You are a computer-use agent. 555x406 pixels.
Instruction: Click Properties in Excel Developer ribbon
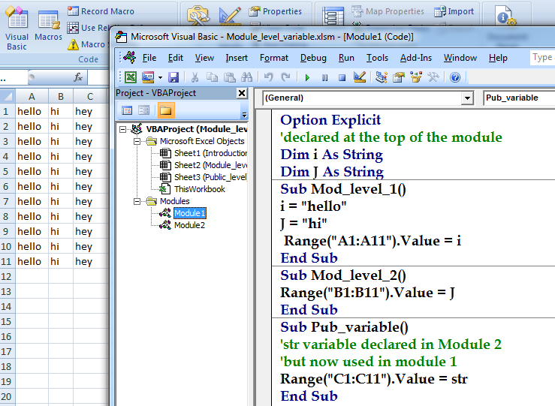[x=276, y=11]
